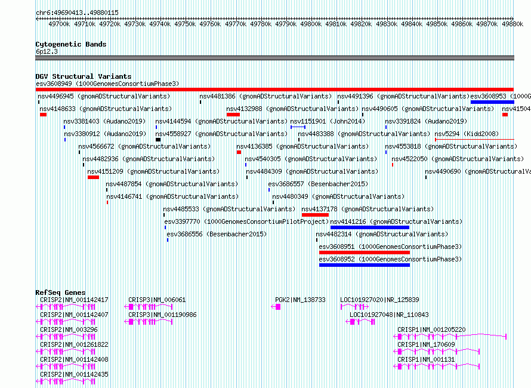This screenshot has width=531, height=388.
Task: Click the 49800k ruler label
Action: pyautogui.click(x=311, y=24)
